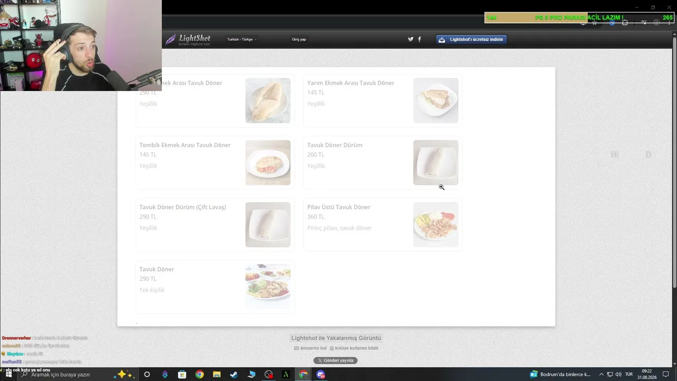Open OBS Studio from taskbar
The height and width of the screenshot is (381, 677).
(x=269, y=374)
